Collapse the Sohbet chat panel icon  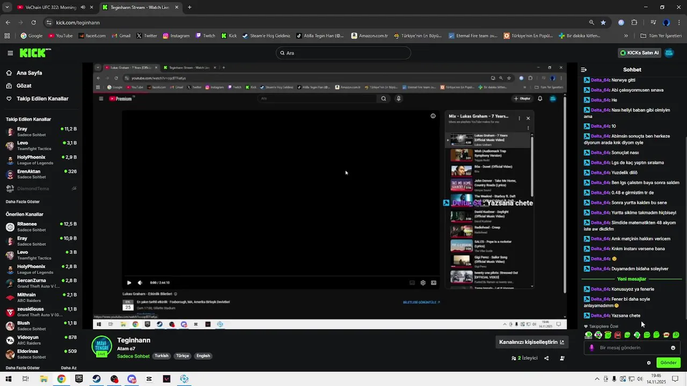[584, 70]
